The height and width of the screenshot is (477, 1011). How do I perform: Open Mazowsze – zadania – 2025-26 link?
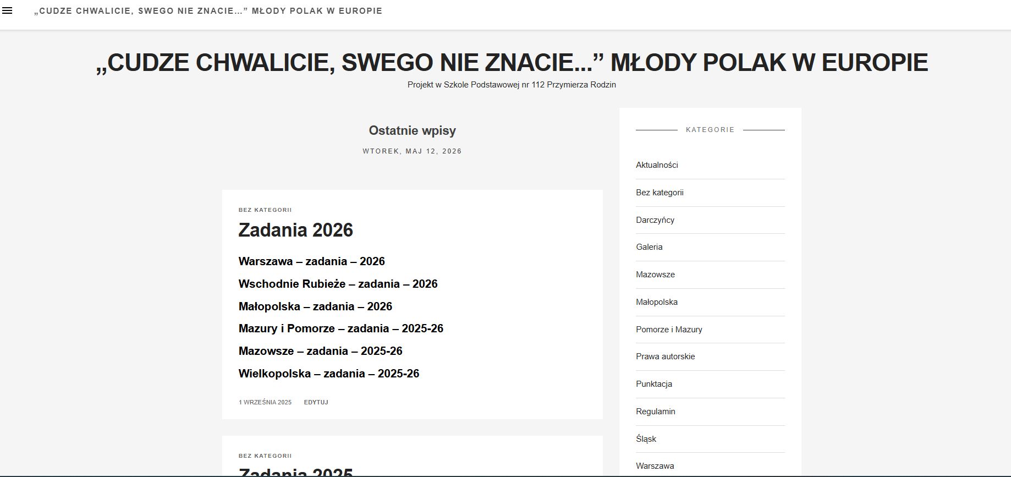click(320, 351)
